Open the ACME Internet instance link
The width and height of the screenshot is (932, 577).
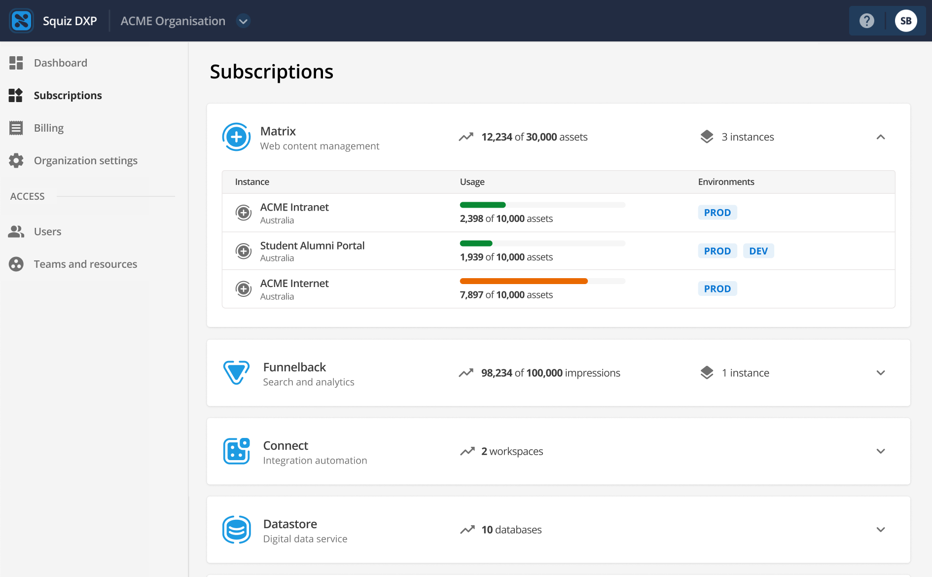coord(294,283)
